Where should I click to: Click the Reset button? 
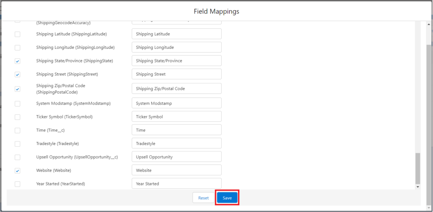pyautogui.click(x=203, y=198)
